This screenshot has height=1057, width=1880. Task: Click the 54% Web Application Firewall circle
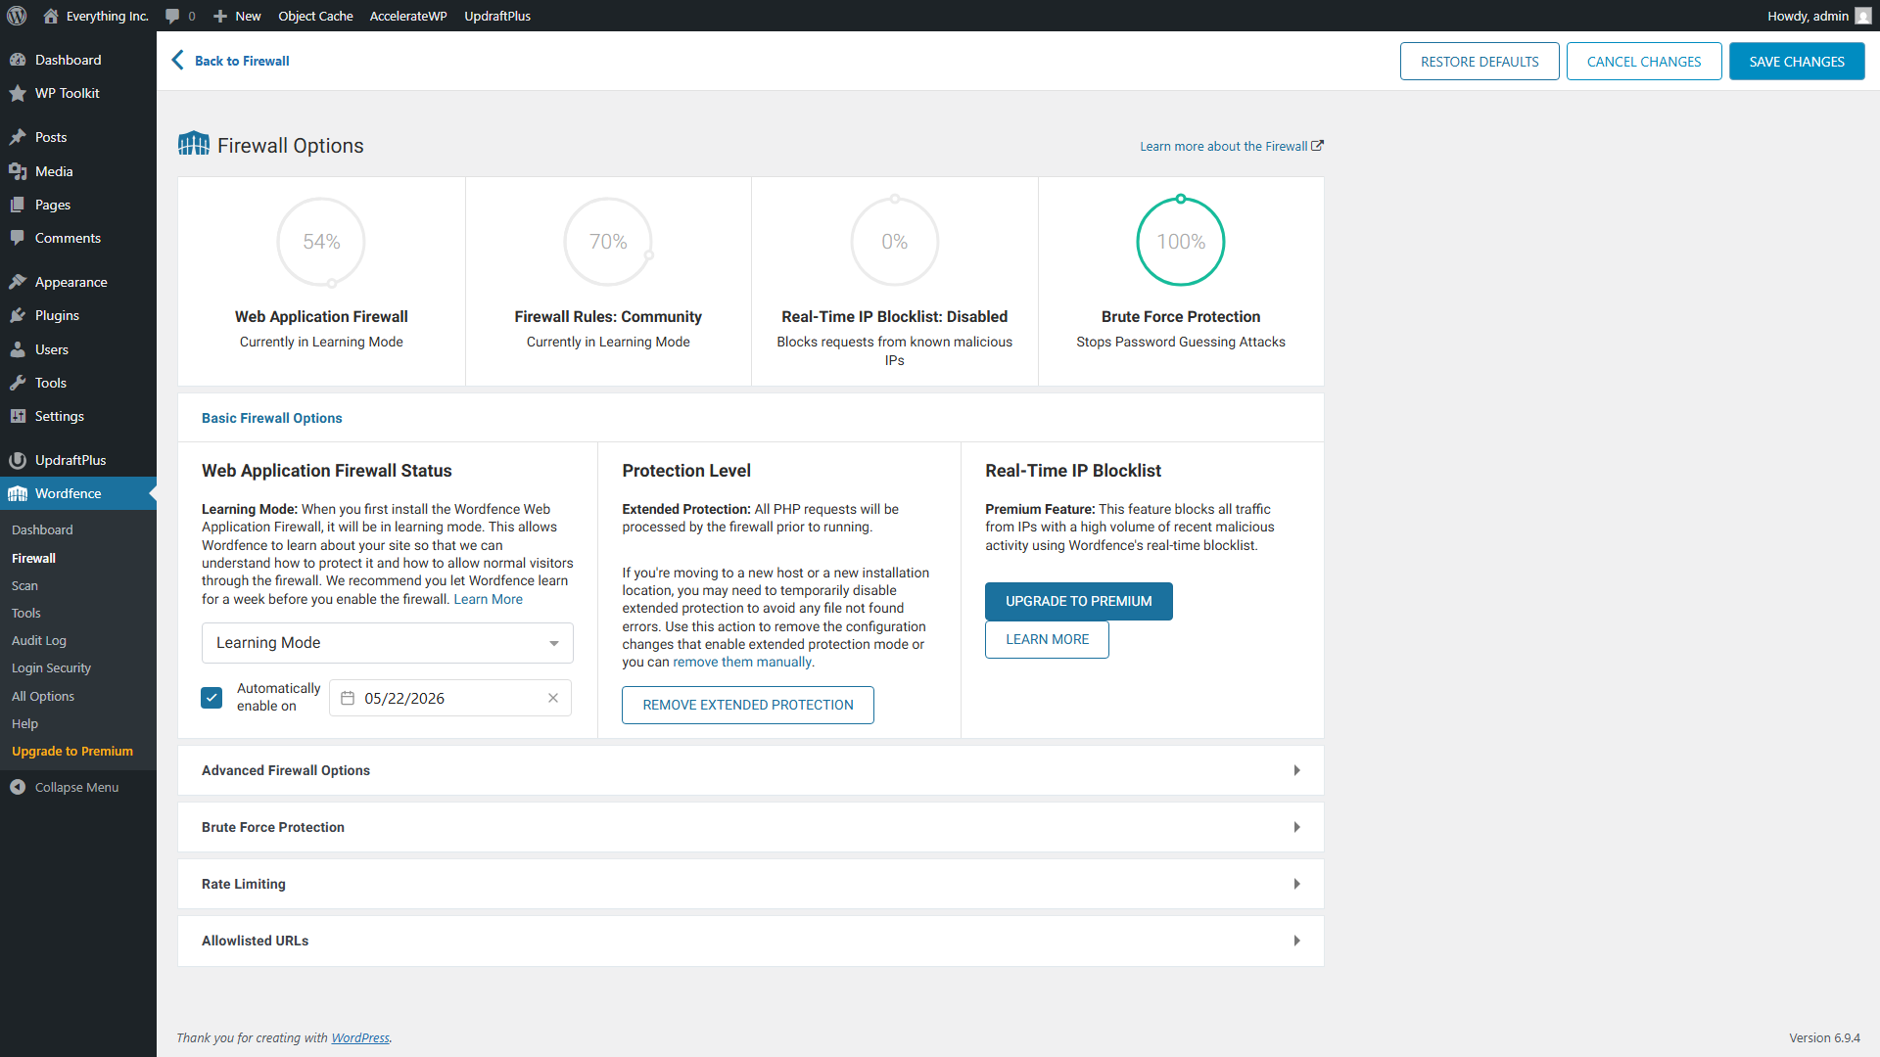click(321, 242)
